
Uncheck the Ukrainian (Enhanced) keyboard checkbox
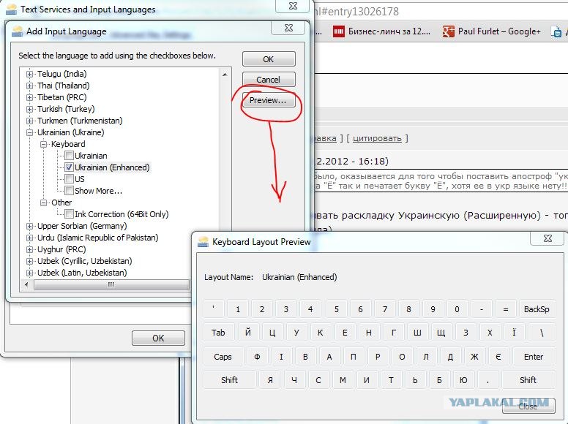pos(69,167)
